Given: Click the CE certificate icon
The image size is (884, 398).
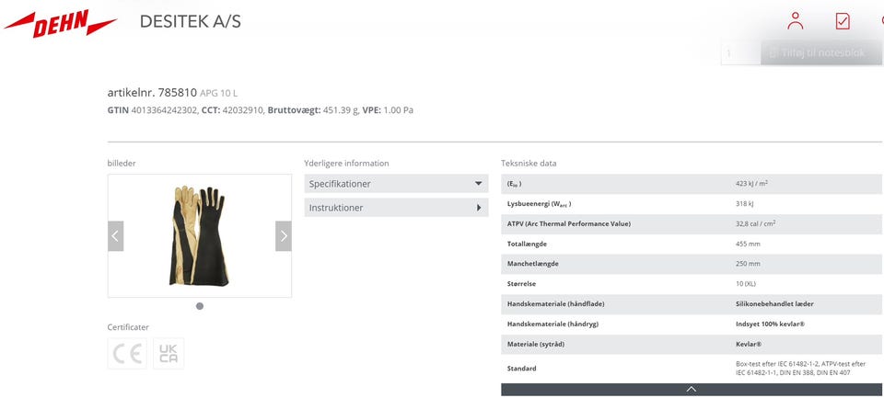Looking at the screenshot, I should (x=127, y=354).
